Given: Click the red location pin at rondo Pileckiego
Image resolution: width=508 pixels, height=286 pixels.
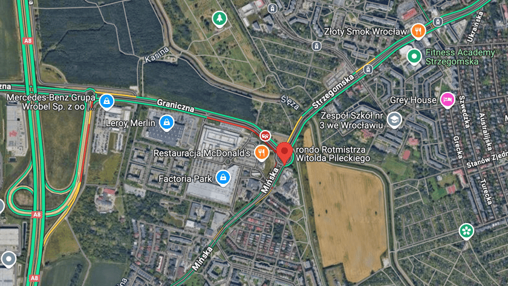Looking at the screenshot, I should pos(284,153).
